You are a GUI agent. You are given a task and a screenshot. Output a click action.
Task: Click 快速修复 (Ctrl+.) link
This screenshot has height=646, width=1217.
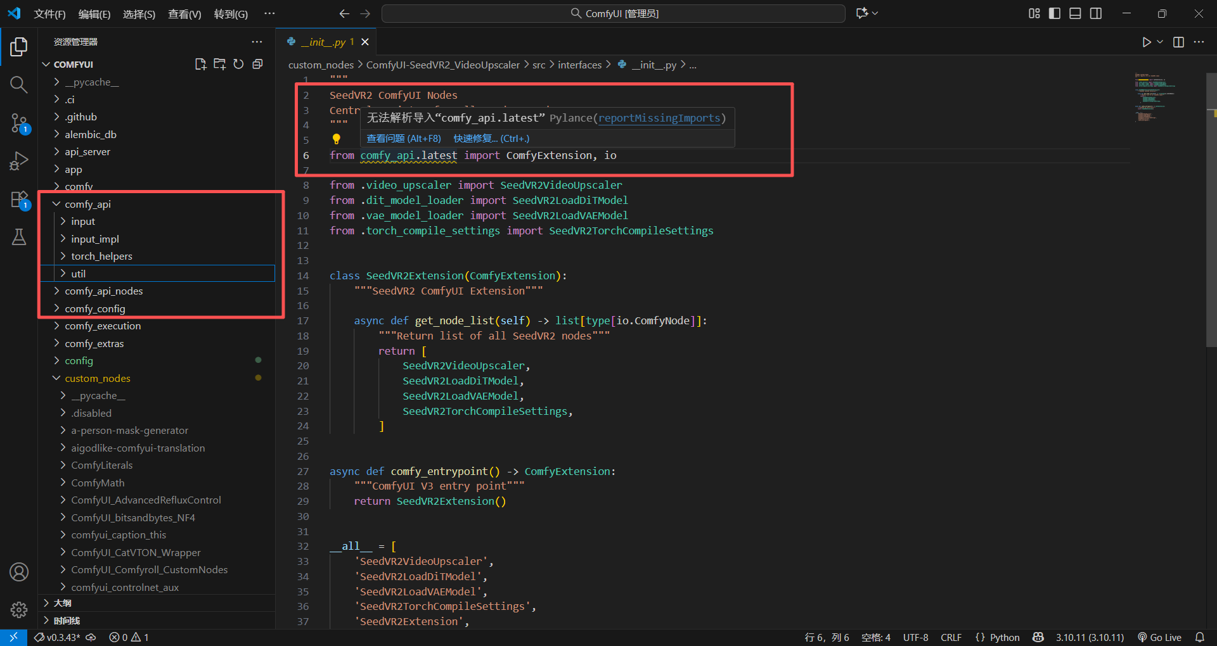491,138
